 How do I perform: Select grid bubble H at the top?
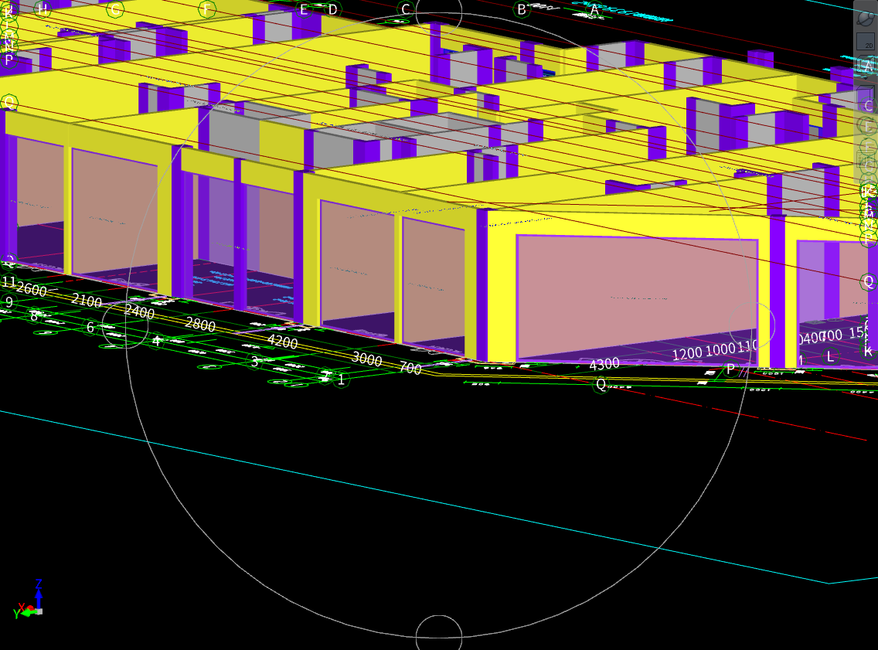(x=43, y=9)
